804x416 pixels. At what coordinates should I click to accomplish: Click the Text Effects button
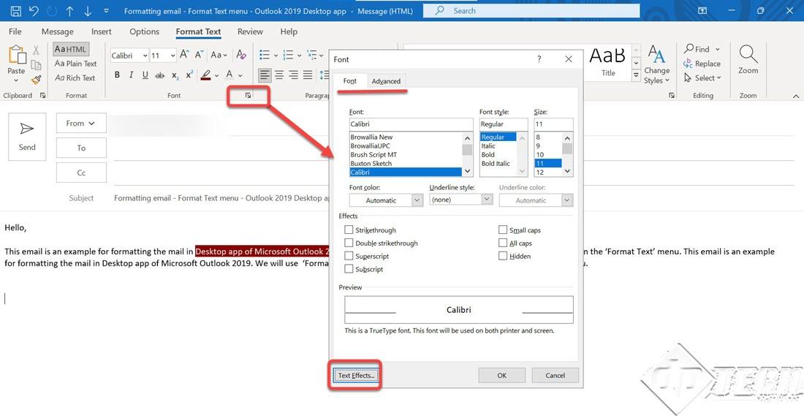point(356,376)
